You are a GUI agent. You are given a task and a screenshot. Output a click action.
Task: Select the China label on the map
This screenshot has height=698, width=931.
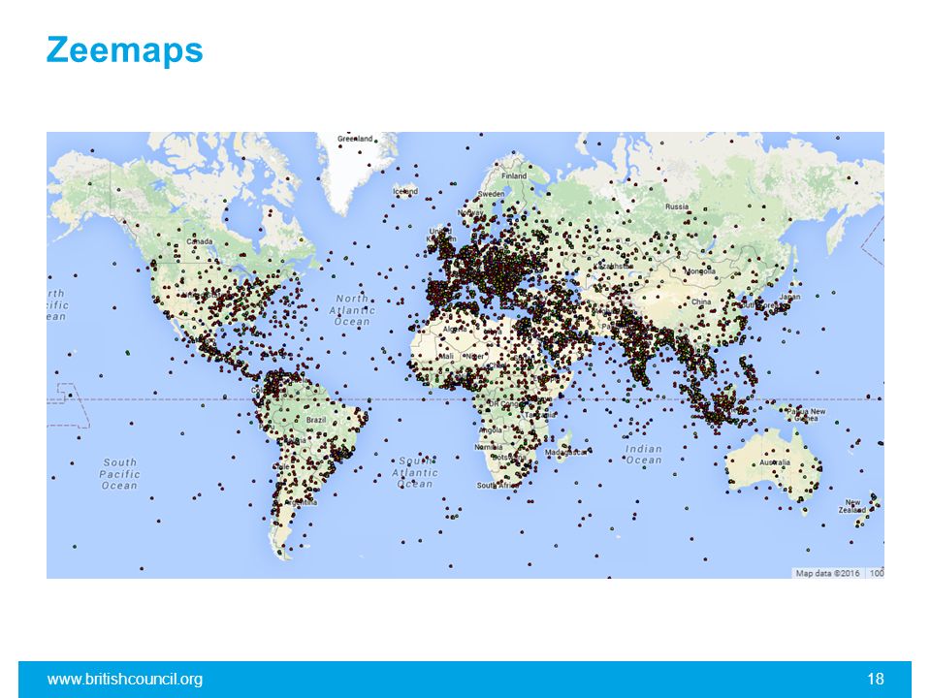pos(701,301)
